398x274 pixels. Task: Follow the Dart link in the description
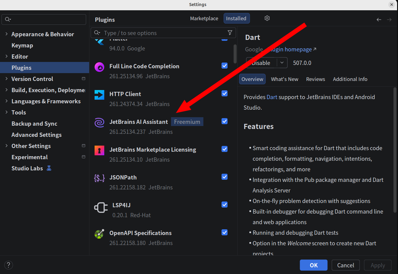(x=272, y=97)
